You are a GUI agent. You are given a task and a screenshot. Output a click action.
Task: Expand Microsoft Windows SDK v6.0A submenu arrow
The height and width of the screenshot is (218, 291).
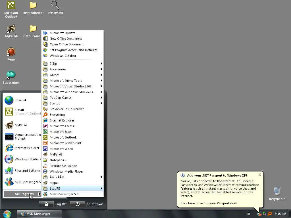[x=101, y=92]
